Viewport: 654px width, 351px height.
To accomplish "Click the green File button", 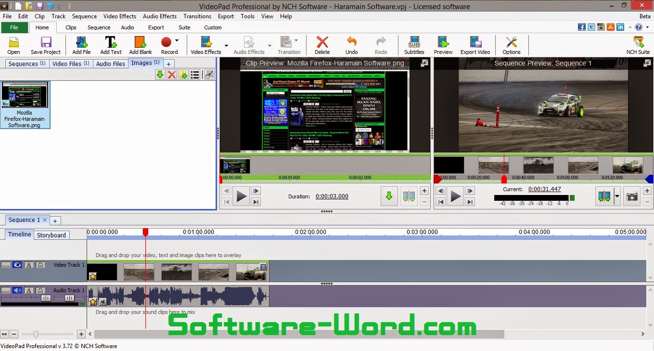I will point(14,27).
